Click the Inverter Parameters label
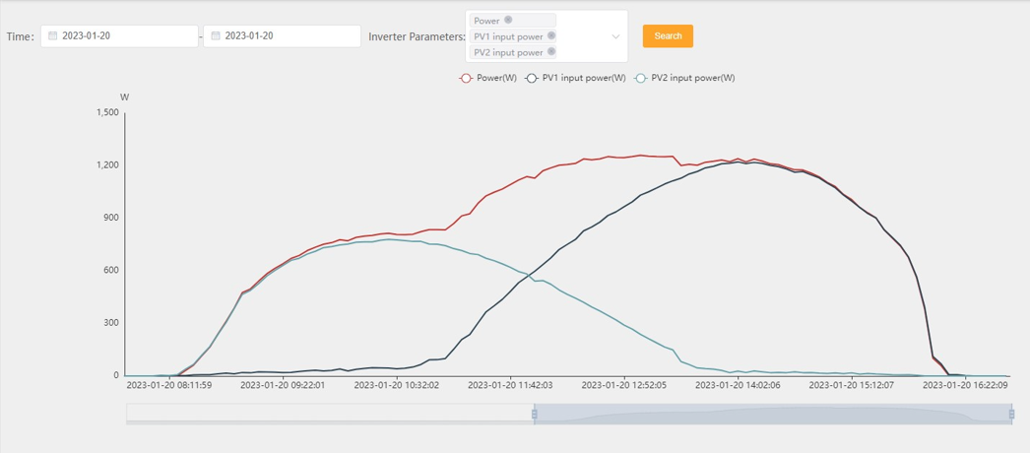This screenshot has width=1030, height=453. click(418, 36)
